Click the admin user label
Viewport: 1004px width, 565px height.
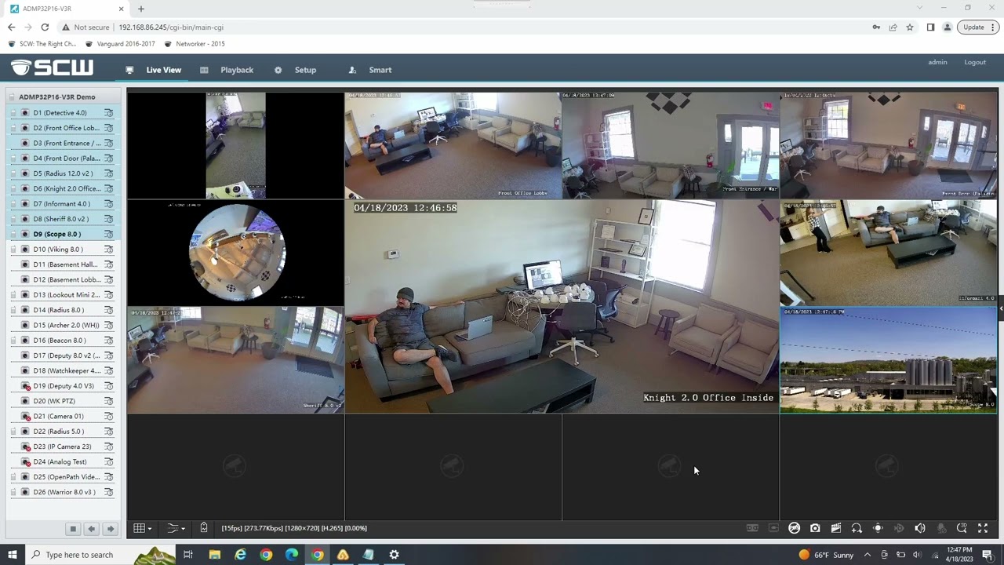937,62
